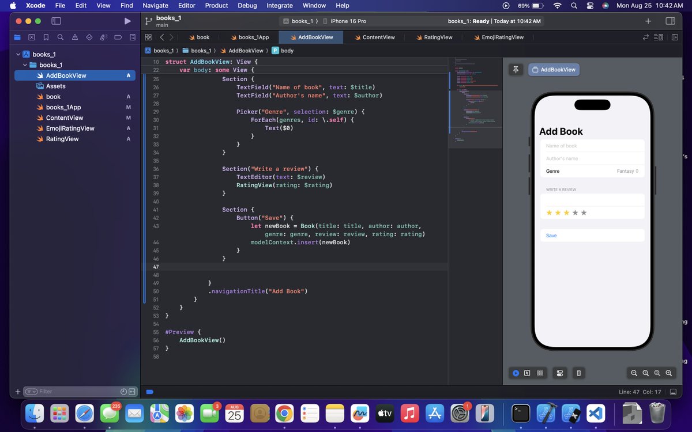Screen dimensions: 692x432
Task: Zoom preview canvas to fit
Action: click(657, 373)
